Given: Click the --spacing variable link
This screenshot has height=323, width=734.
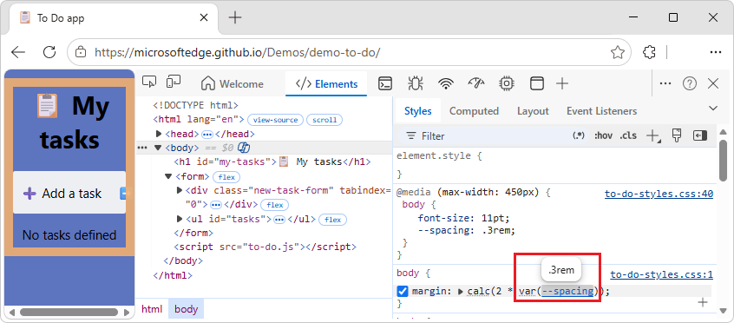Looking at the screenshot, I should point(567,291).
